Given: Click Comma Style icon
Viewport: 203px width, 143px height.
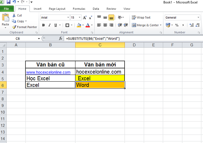Looking at the screenshot, I should (x=183, y=25).
